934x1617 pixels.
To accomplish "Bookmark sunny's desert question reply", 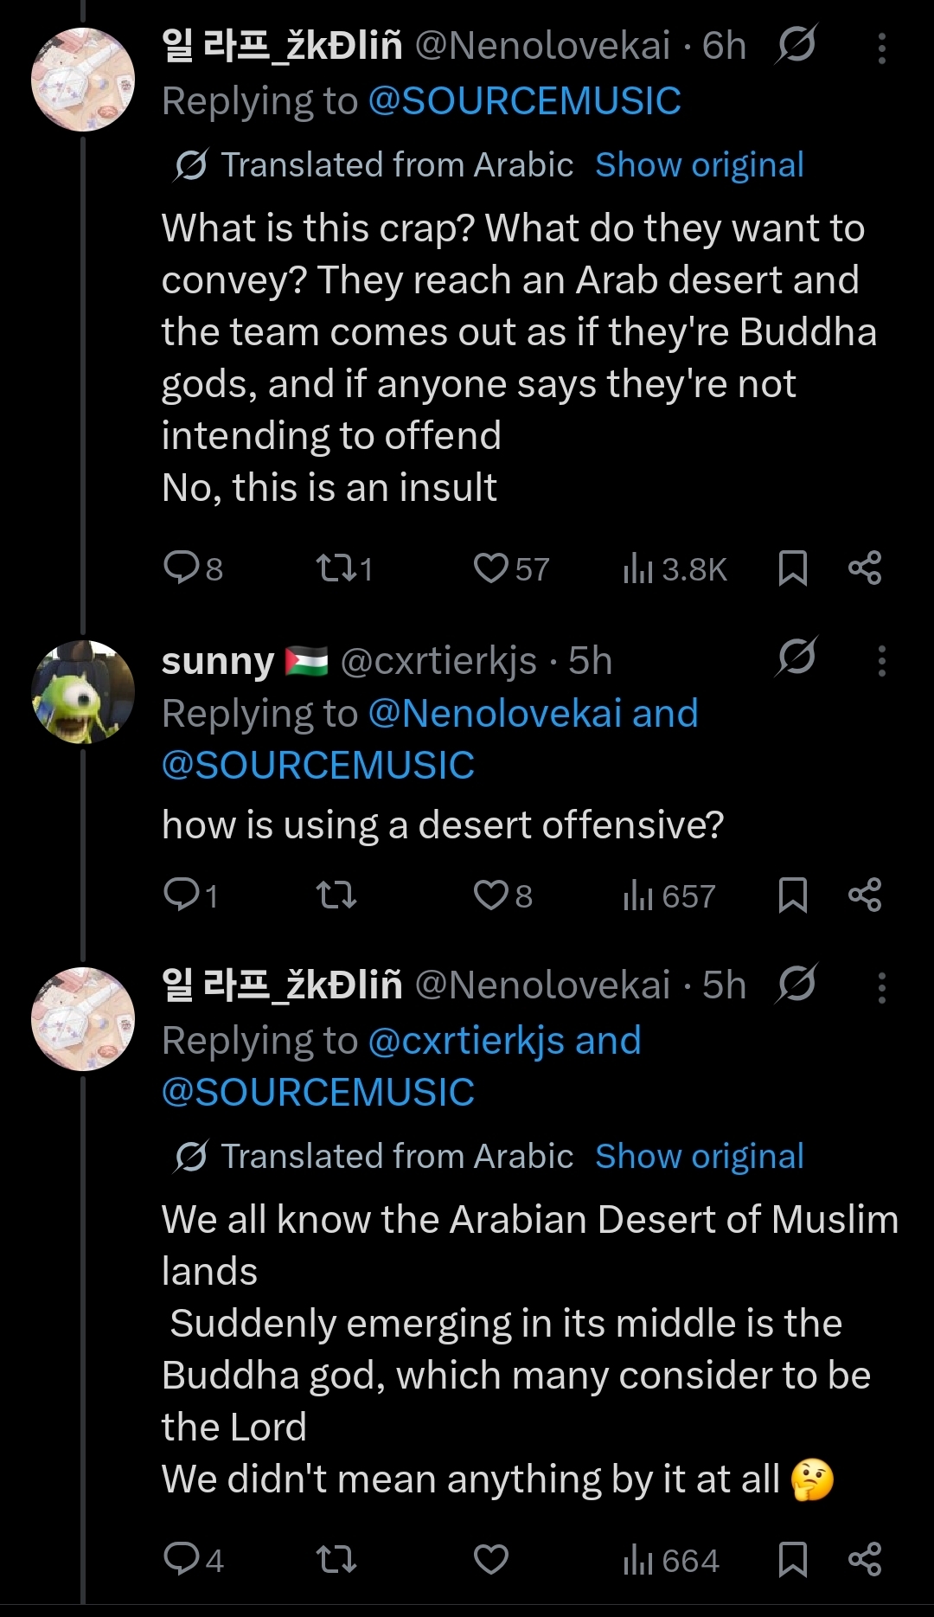I will click(792, 895).
